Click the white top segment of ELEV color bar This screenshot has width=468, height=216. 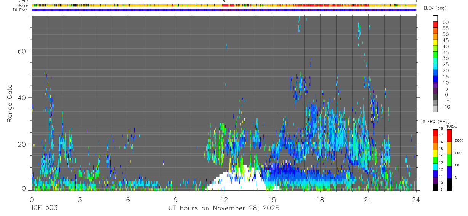pos(435,18)
